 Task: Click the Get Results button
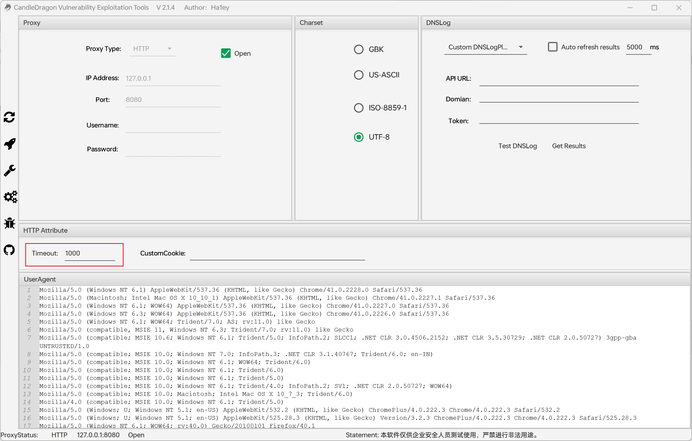pyautogui.click(x=568, y=146)
